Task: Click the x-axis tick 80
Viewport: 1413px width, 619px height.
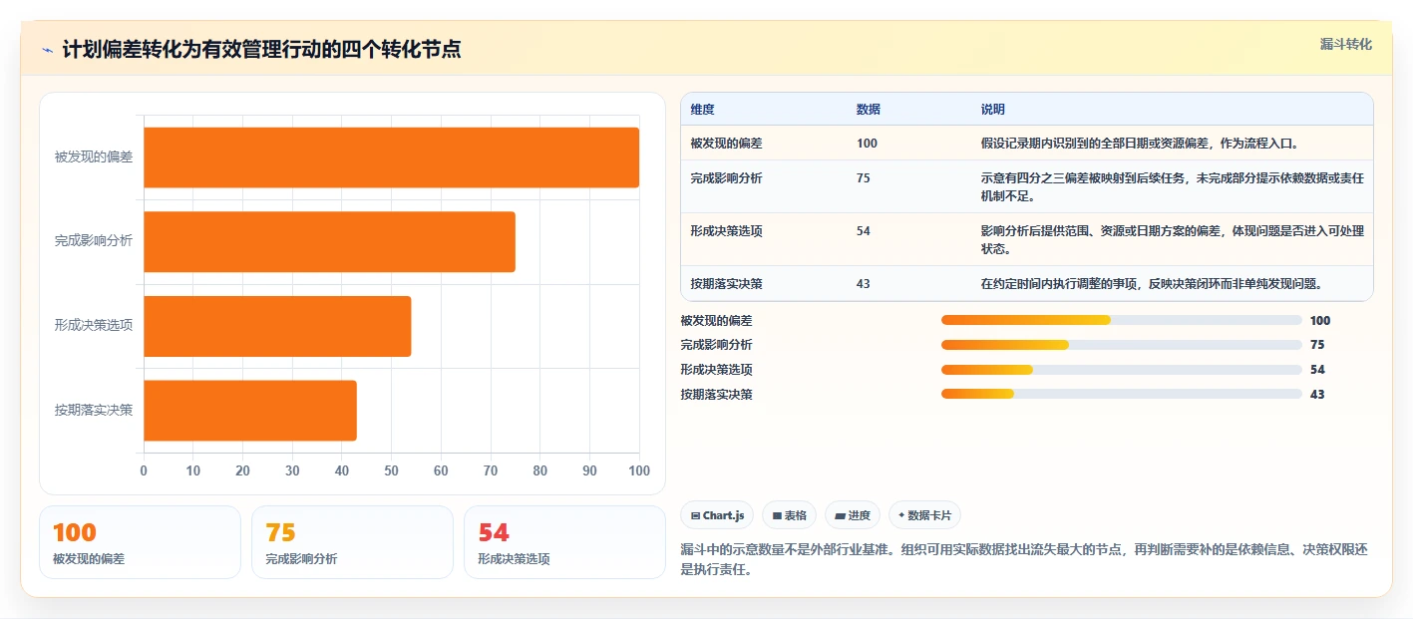Action: (540, 470)
